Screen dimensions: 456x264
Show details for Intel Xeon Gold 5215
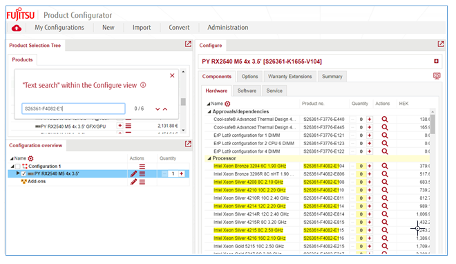click(385, 246)
